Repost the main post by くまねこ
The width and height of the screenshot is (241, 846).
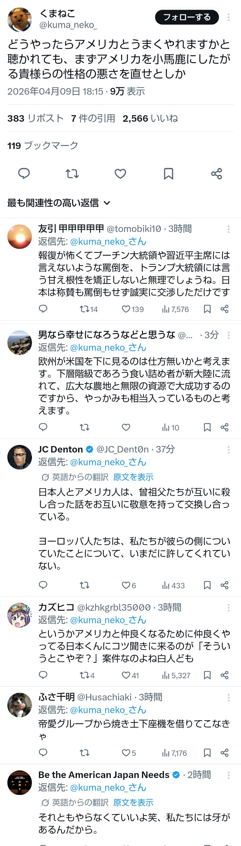[72, 173]
